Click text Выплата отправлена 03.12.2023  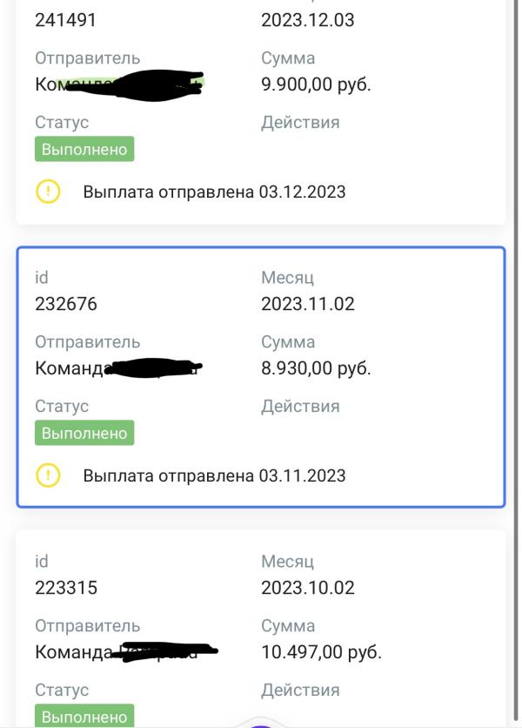[214, 192]
